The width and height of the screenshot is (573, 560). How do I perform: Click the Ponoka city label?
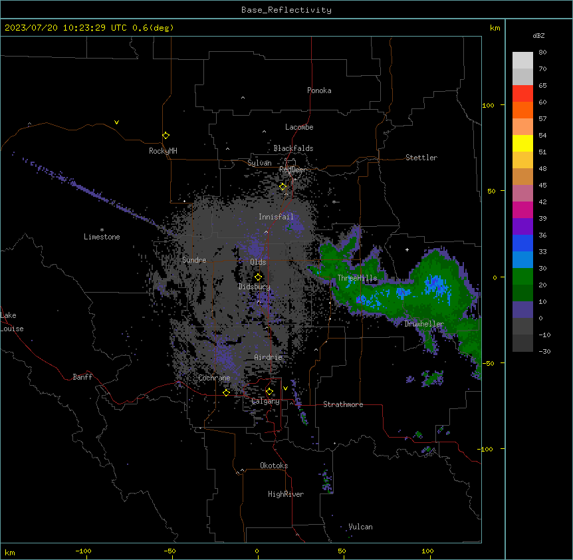[x=319, y=90]
